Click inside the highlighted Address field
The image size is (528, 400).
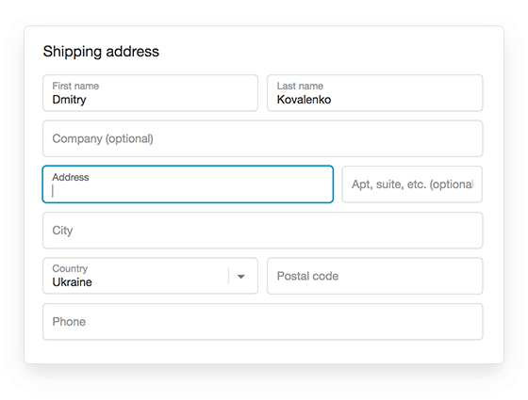pos(188,184)
